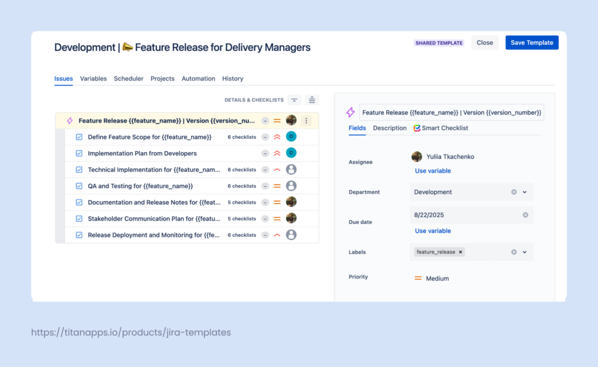This screenshot has width=598, height=367.
Task: Expand 6 checklists on Define Feature Scope row
Action: [x=242, y=137]
